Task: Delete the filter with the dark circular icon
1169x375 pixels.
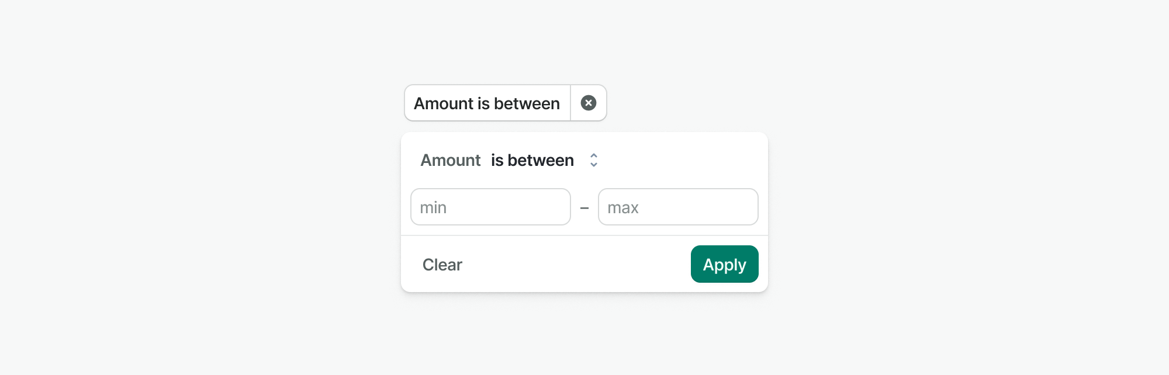Action: [x=589, y=103]
